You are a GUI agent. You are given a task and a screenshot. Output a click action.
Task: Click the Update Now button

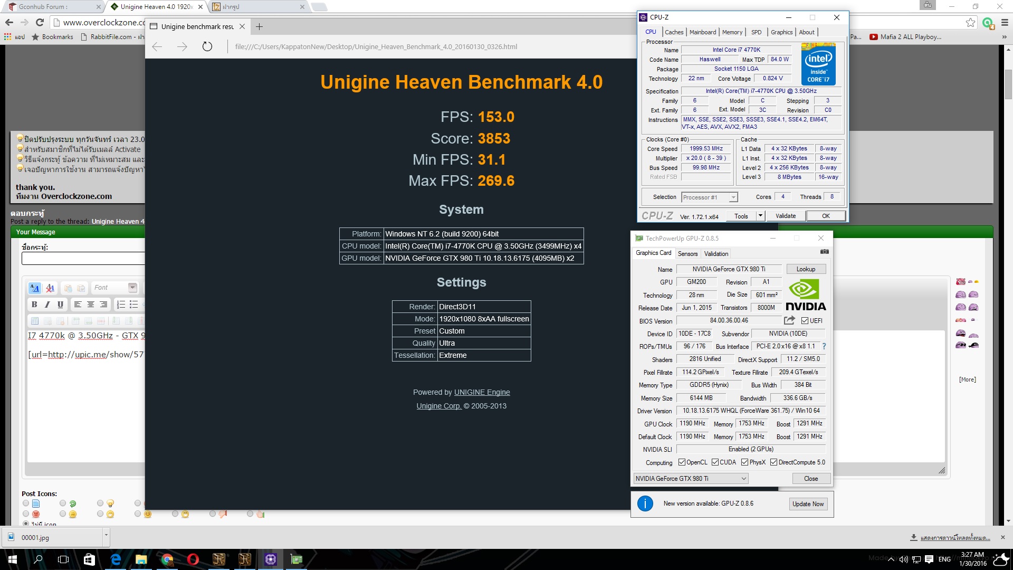tap(807, 504)
